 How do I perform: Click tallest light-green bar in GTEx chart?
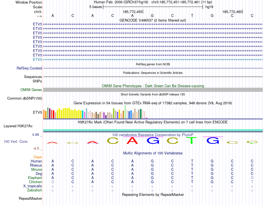click(125, 112)
